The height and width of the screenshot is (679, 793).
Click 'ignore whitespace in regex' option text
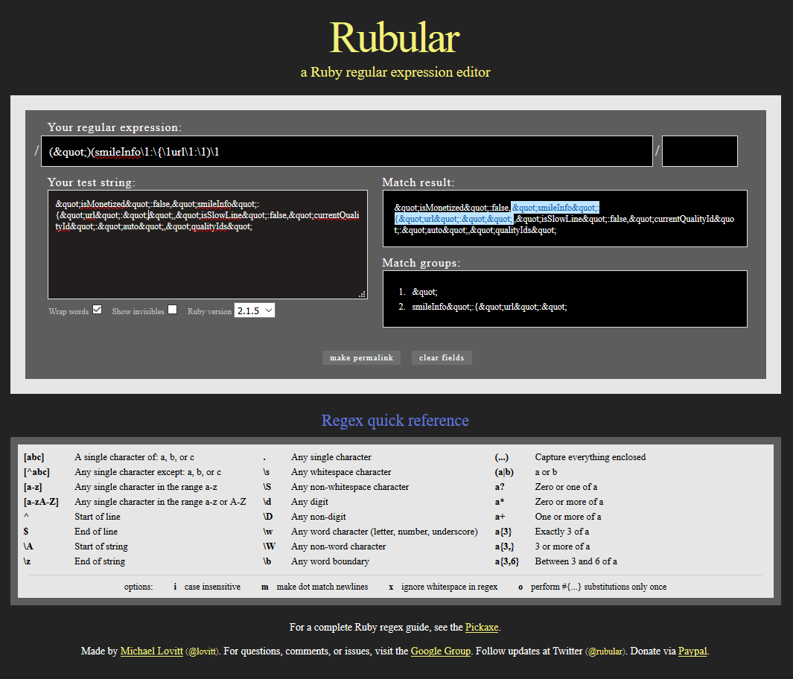pos(449,587)
